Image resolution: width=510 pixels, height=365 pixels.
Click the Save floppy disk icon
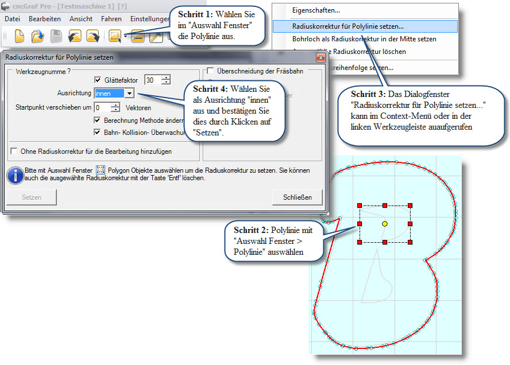click(56, 37)
